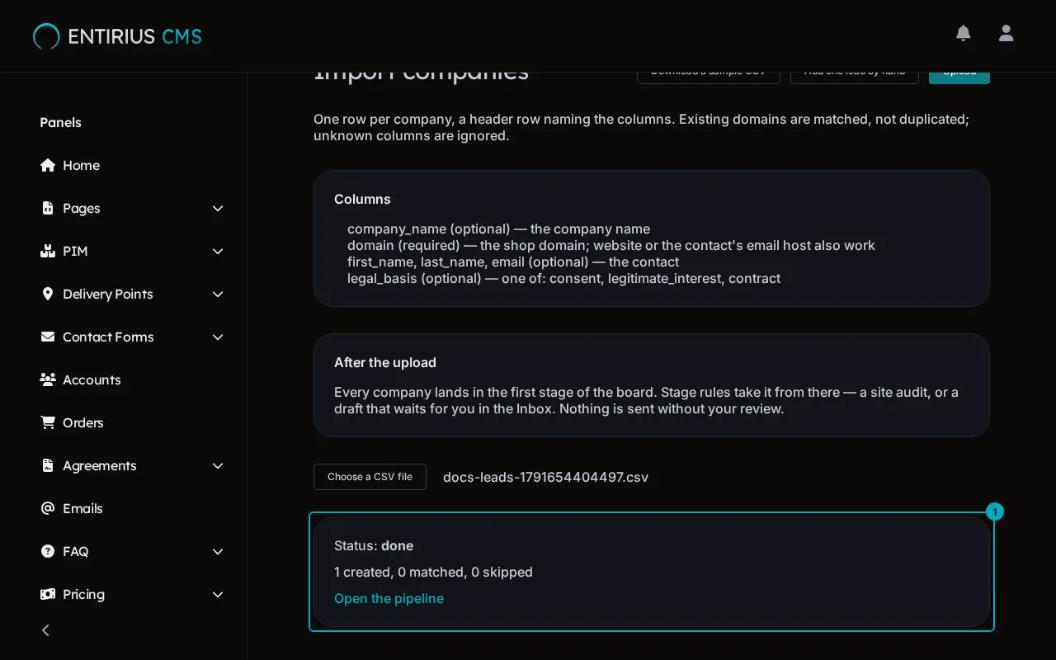The width and height of the screenshot is (1056, 660).
Task: Click the Delivery Points map pin icon
Action: pos(48,294)
